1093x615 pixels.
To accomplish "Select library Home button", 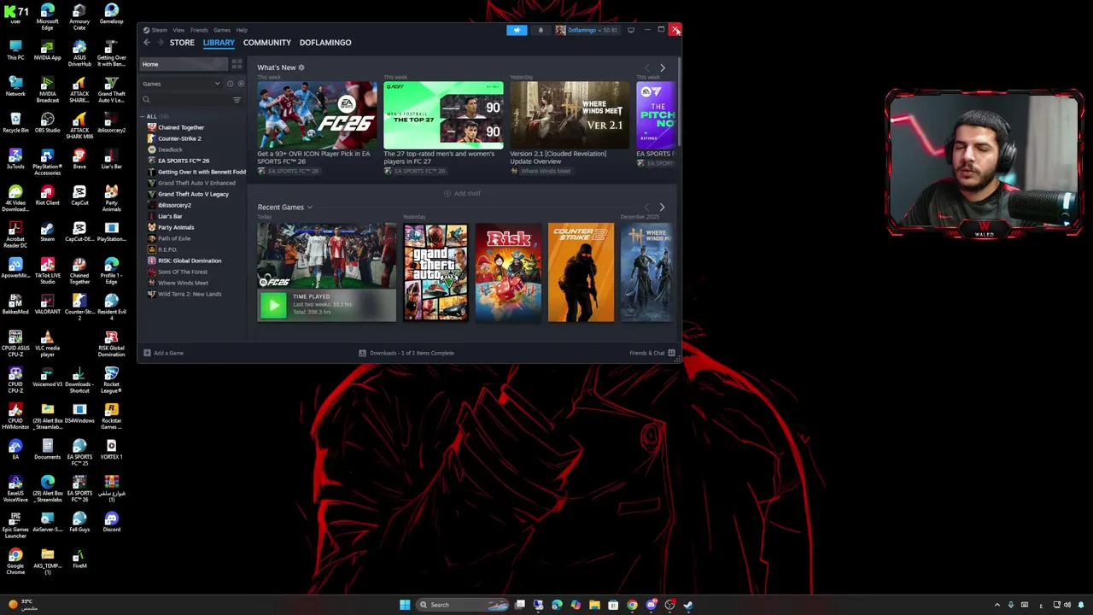I will coord(184,64).
